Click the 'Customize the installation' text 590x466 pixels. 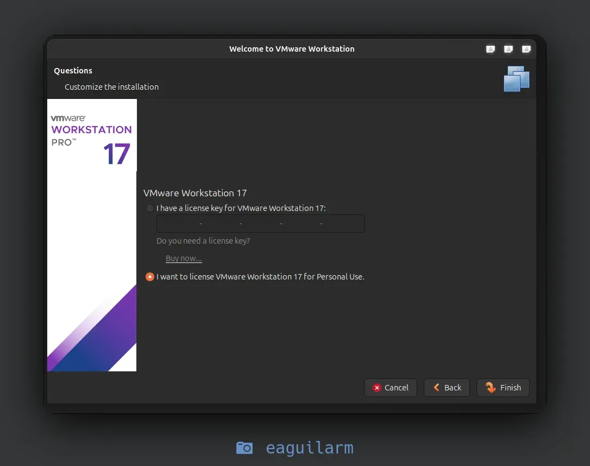(111, 86)
